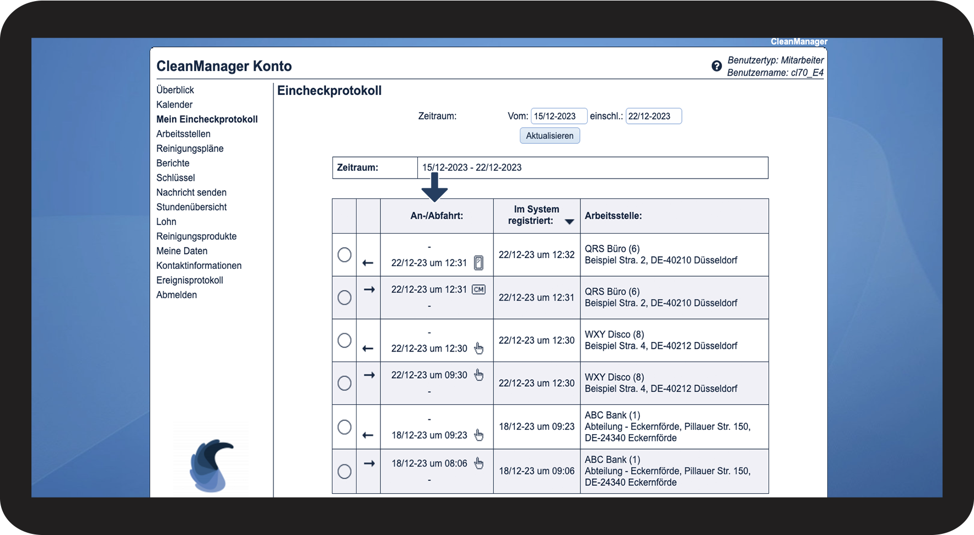Viewport: 974px width, 535px height.
Task: Open the einschl. end date field
Action: tap(653, 116)
